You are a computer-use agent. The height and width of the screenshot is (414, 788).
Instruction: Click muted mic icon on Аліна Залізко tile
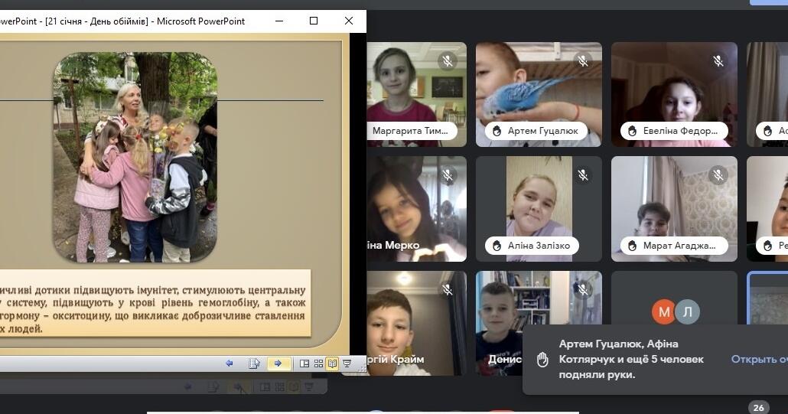[583, 175]
